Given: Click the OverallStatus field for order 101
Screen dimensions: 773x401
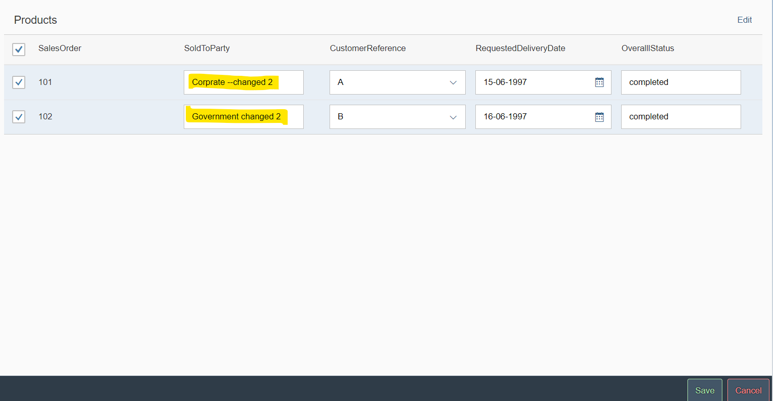Looking at the screenshot, I should click(x=680, y=82).
